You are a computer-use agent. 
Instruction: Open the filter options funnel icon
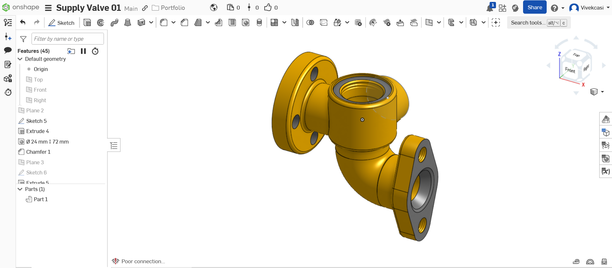click(23, 39)
